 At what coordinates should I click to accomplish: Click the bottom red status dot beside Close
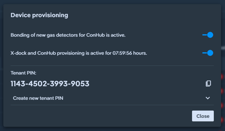tap(222, 120)
